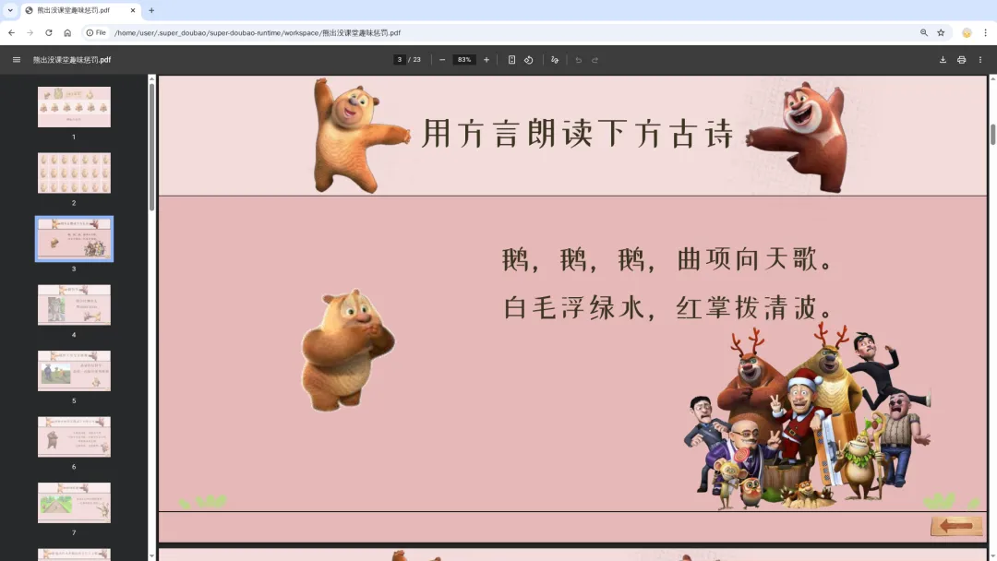Click the document vertical scrollbar thumb
This screenshot has height=561, width=997.
(992, 134)
